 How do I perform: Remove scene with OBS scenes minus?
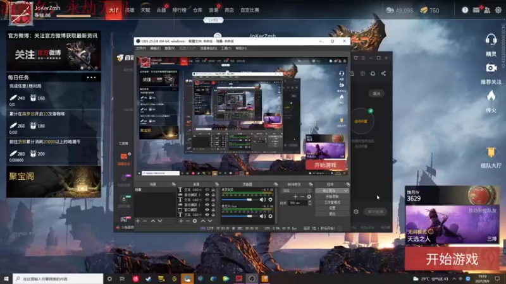pos(145,221)
